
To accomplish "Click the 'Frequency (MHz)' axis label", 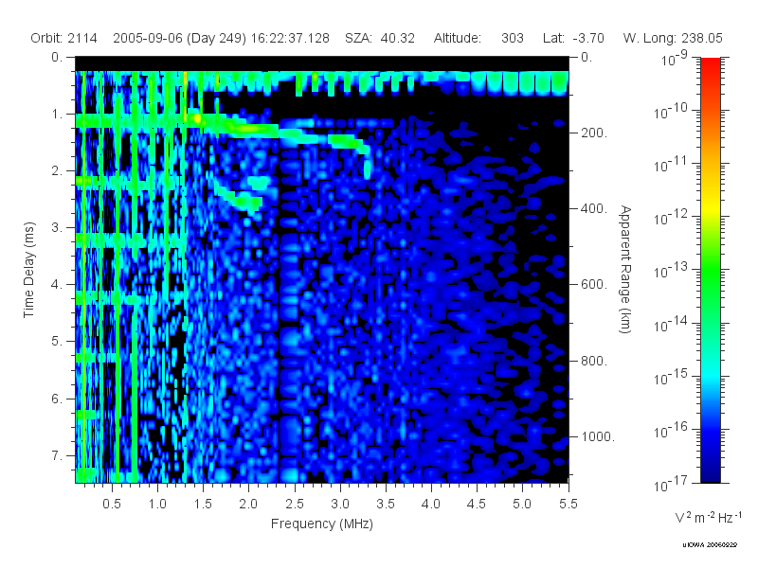I will [x=321, y=524].
